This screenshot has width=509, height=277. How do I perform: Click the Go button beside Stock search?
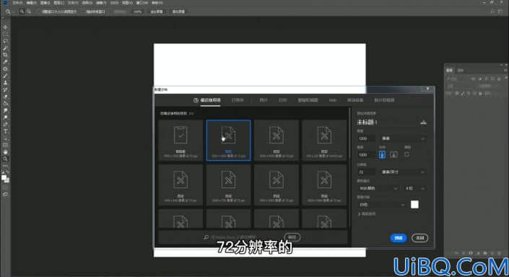(292, 237)
